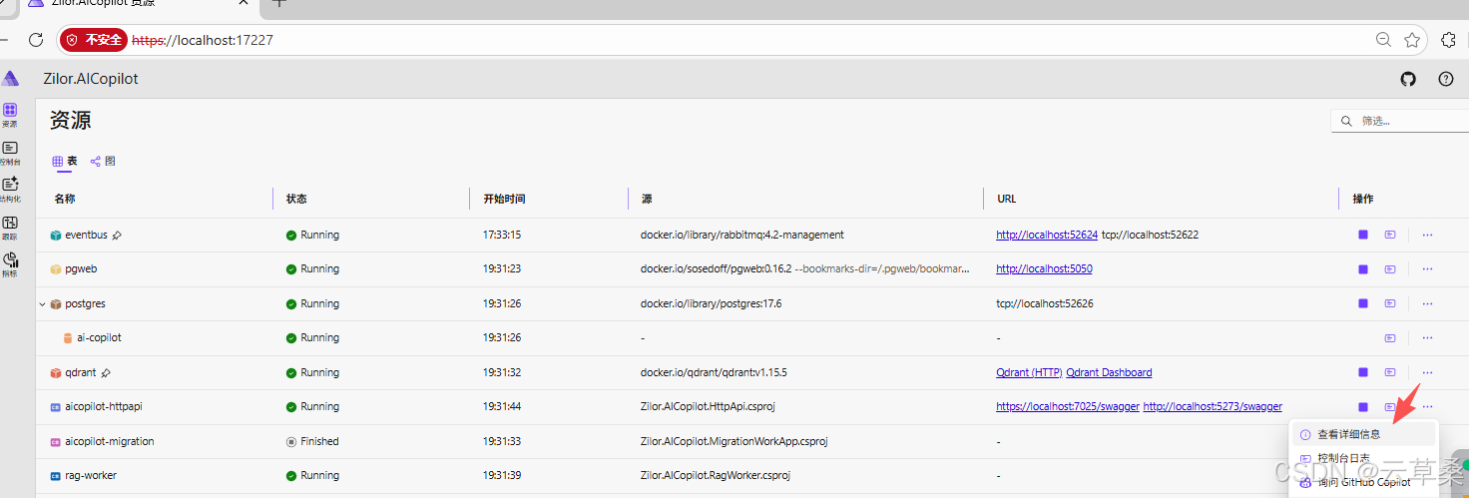
Task: Open the 控制台 (Console) sidebar page
Action: (x=9, y=153)
